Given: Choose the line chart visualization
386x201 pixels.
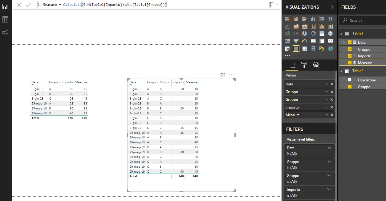Looking at the screenshot, I should (x=287, y=26).
